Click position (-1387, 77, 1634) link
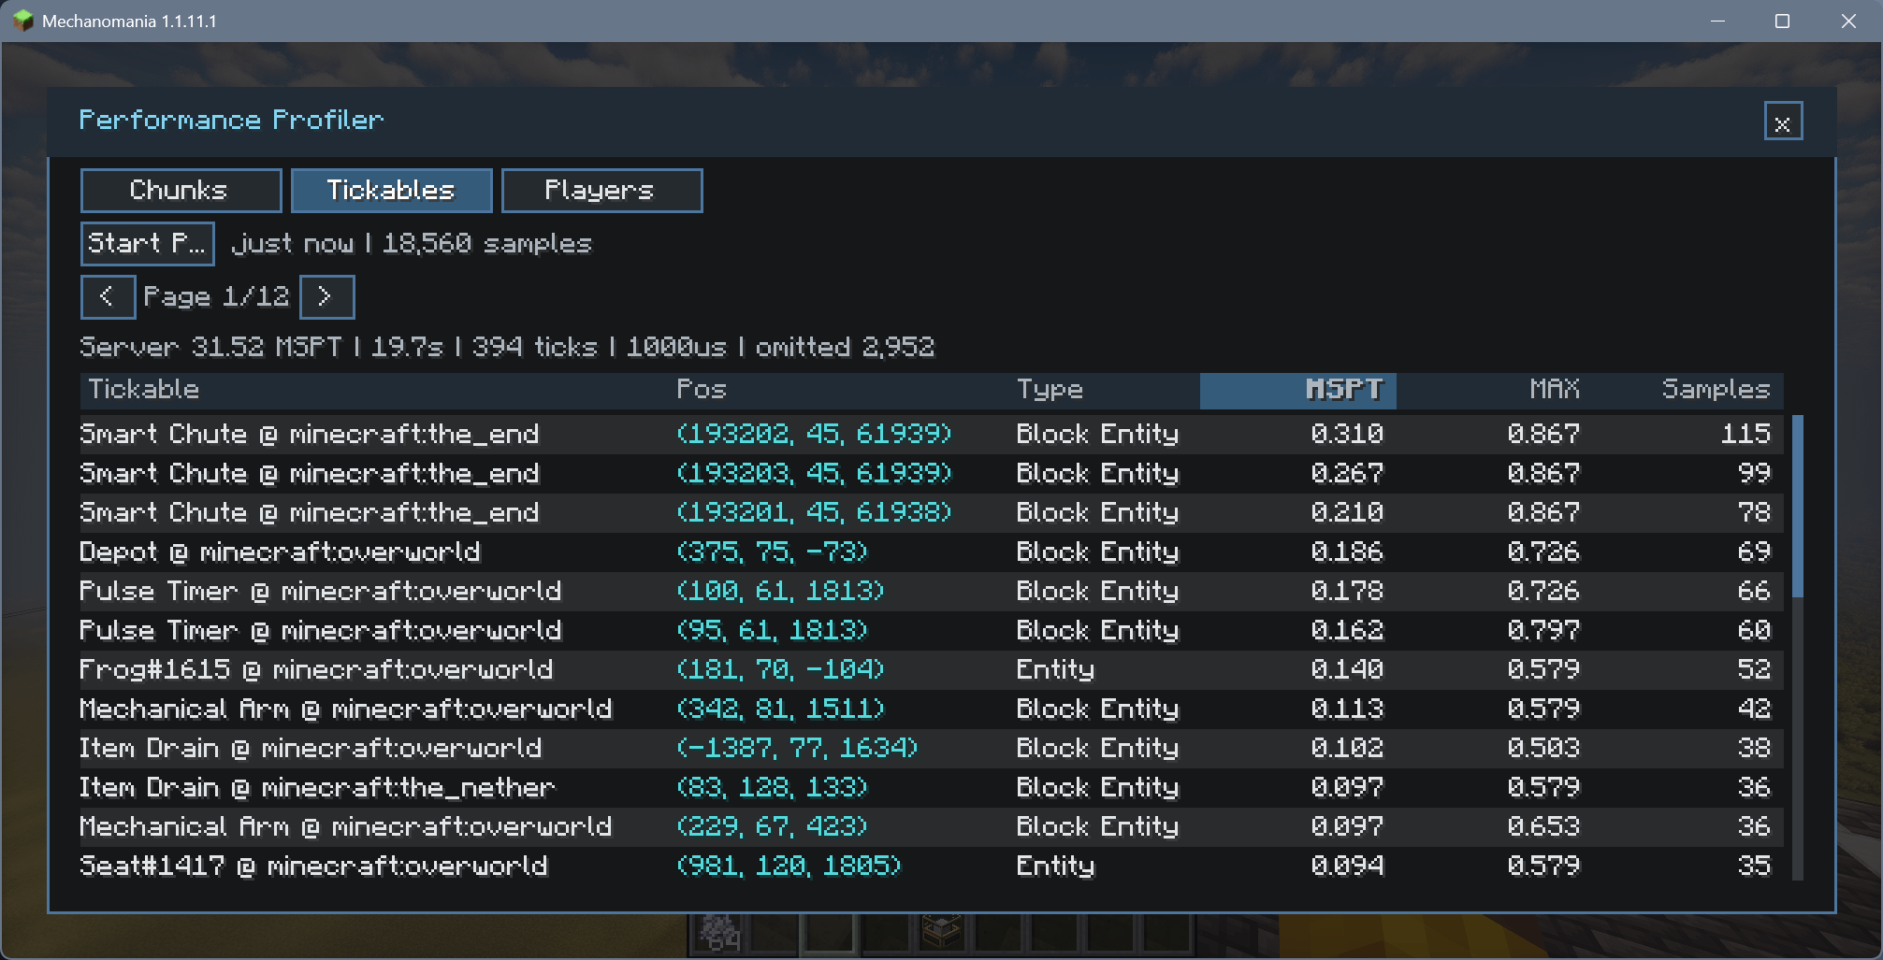The height and width of the screenshot is (960, 1883). click(x=797, y=749)
